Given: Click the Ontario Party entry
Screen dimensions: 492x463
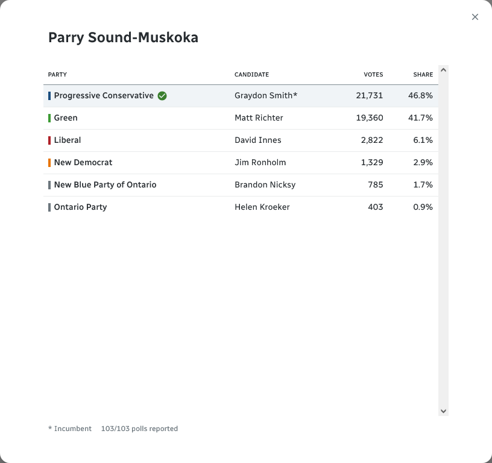Looking at the screenshot, I should coord(80,207).
